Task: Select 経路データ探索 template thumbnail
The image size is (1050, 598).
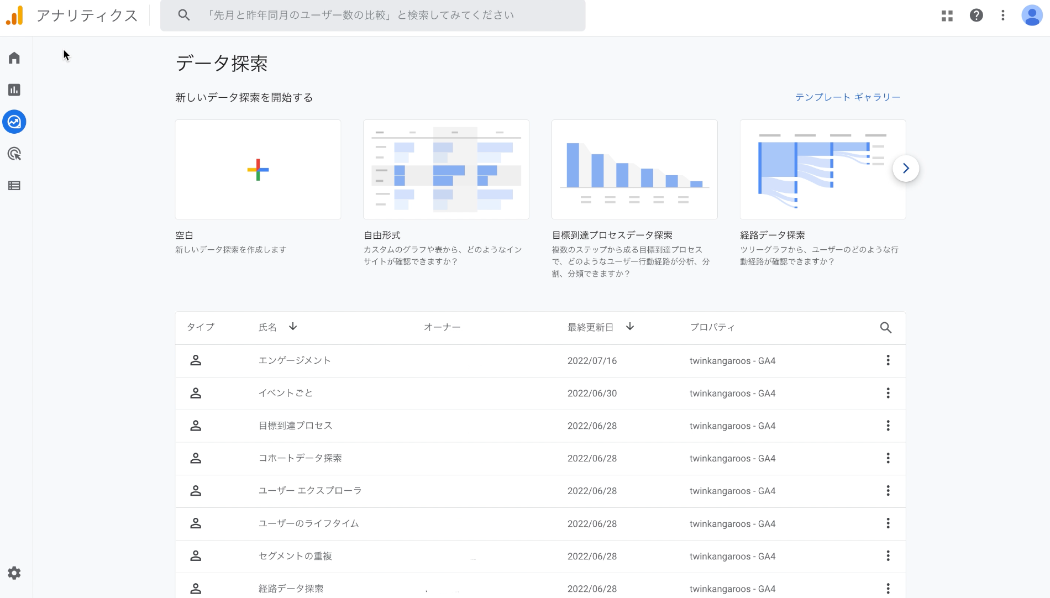Action: [x=823, y=170]
